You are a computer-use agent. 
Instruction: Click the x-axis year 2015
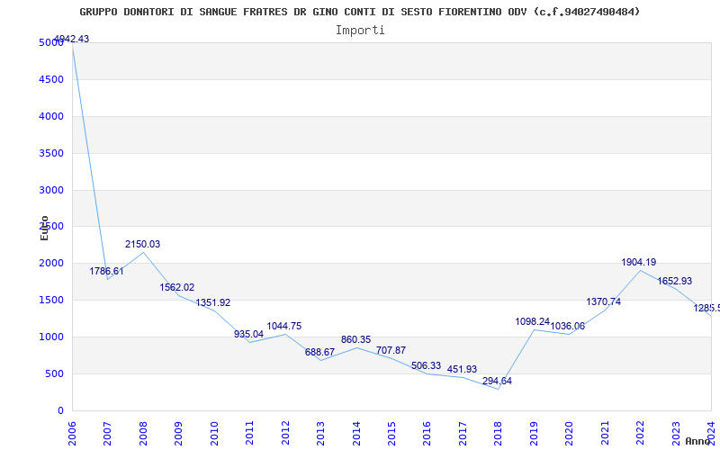pyautogui.click(x=391, y=433)
